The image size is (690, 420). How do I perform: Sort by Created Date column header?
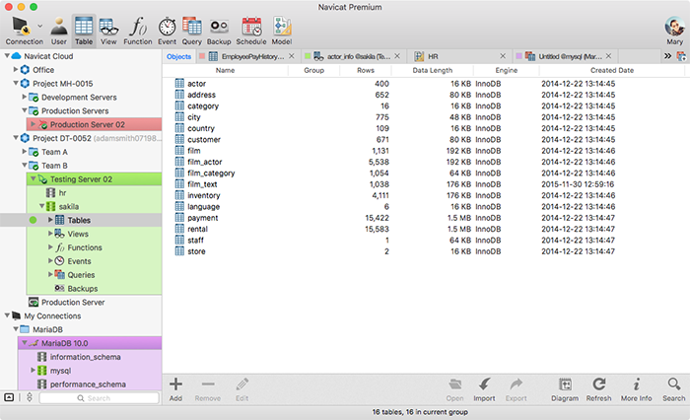pyautogui.click(x=612, y=70)
